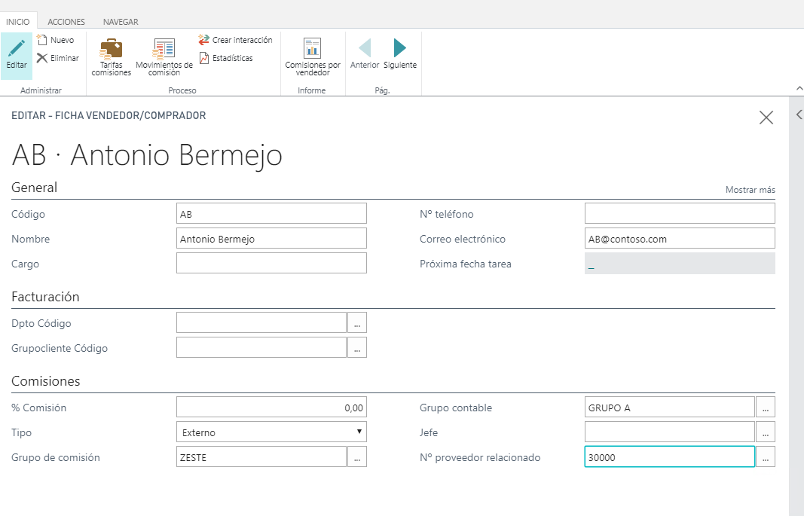Click the EDITAR - FICHA VENDEDOR/COMPRADOR caption

(109, 115)
